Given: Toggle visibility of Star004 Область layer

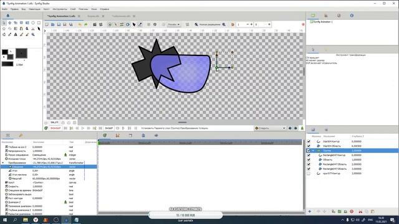Looking at the screenshot, I should click(x=309, y=146).
